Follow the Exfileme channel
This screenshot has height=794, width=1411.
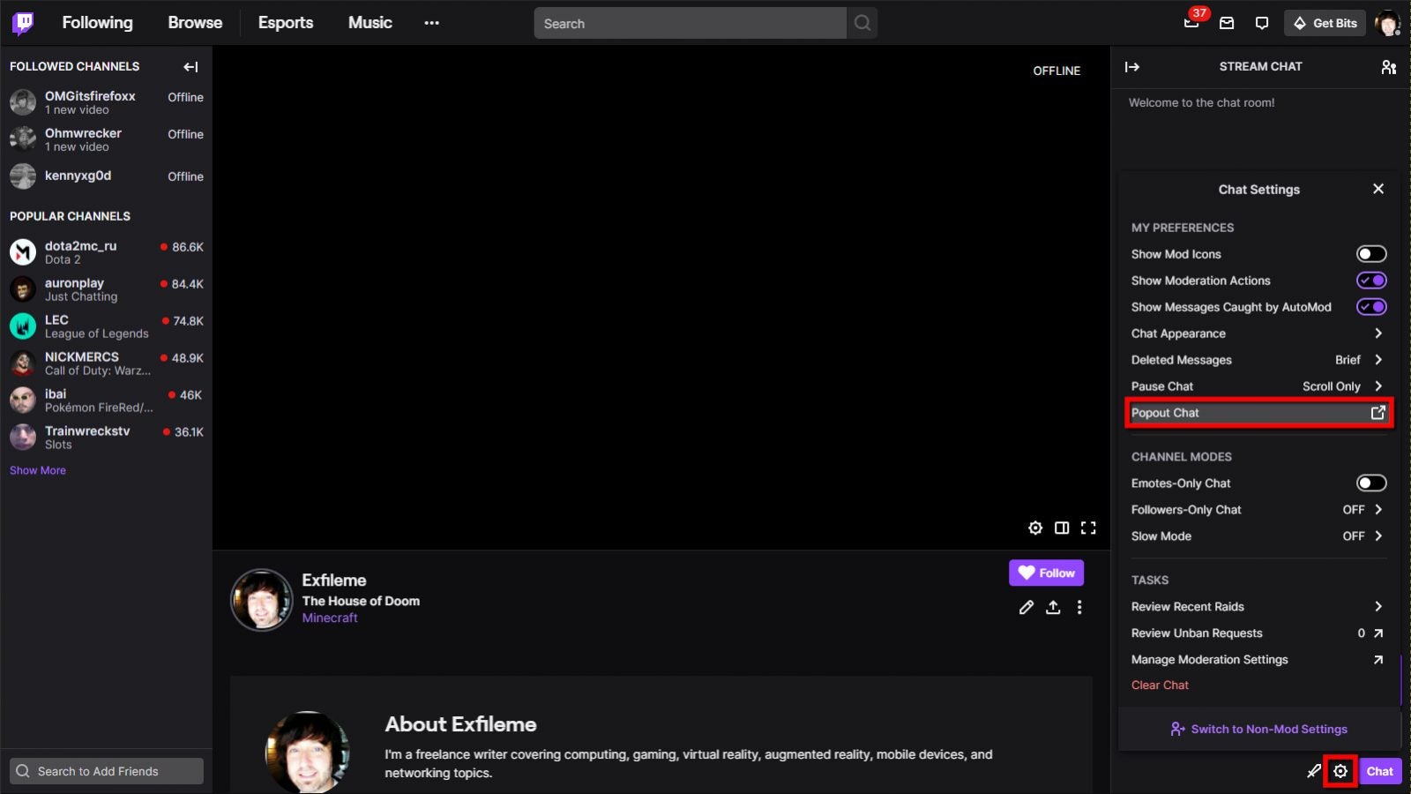tap(1046, 573)
